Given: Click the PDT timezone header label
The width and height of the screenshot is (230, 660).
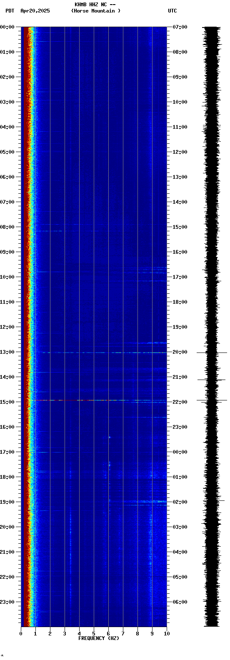Looking at the screenshot, I should 10,11.
